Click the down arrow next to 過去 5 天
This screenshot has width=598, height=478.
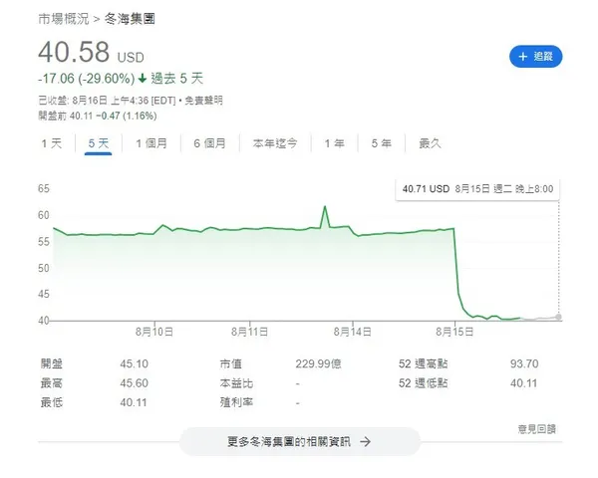[x=143, y=79]
